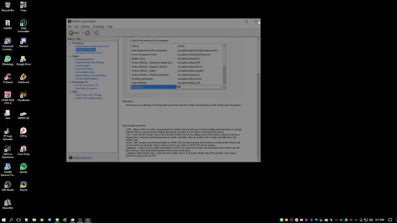Open the File menu
The image size is (397, 223).
(69, 27)
